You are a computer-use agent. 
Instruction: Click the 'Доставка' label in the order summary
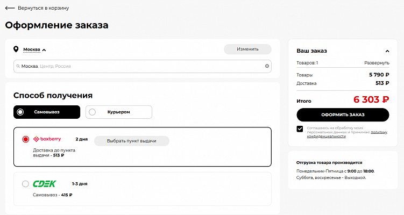(x=306, y=83)
